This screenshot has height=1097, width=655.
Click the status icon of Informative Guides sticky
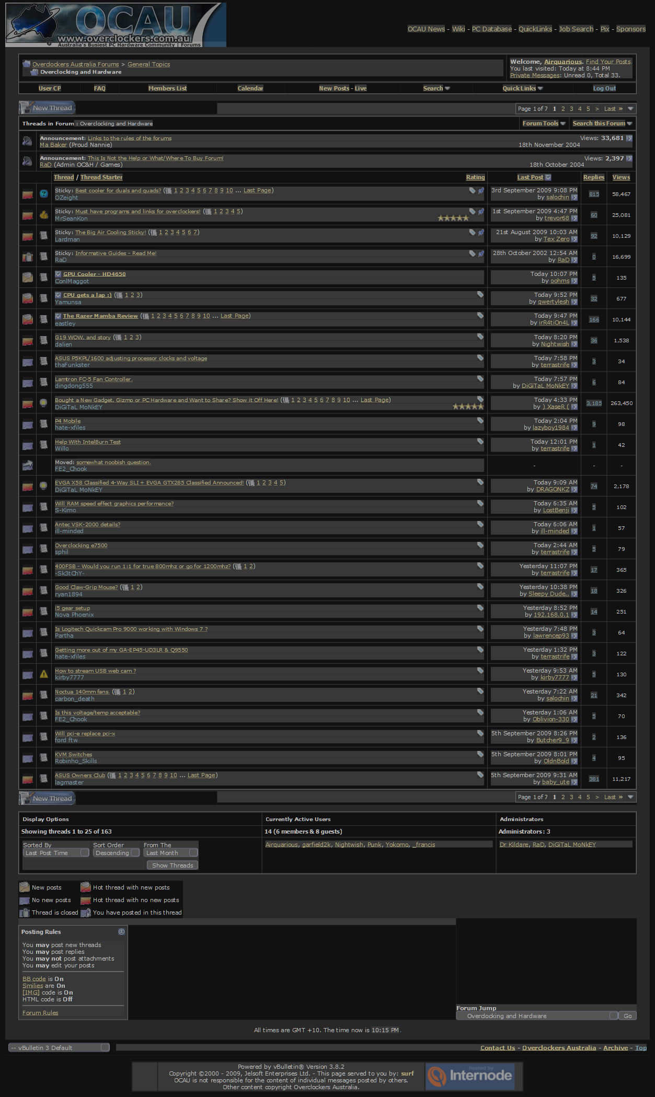pos(28,257)
